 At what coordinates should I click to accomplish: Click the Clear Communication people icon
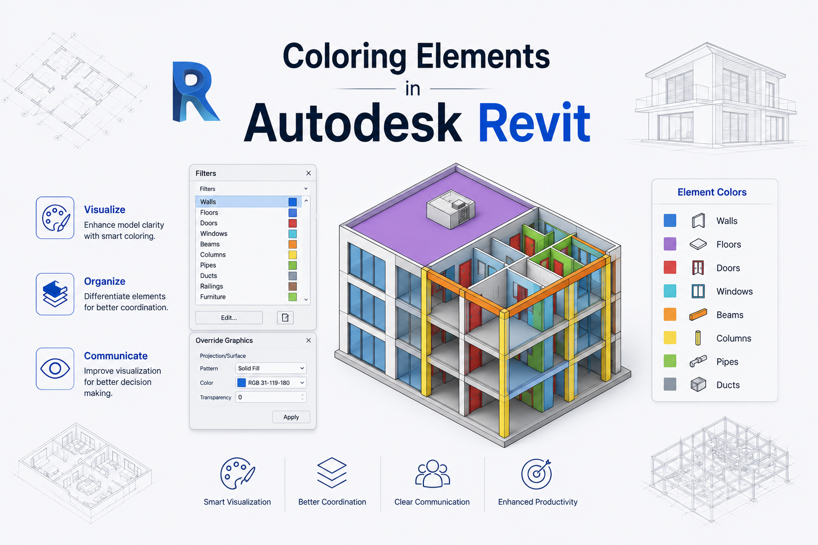click(432, 474)
